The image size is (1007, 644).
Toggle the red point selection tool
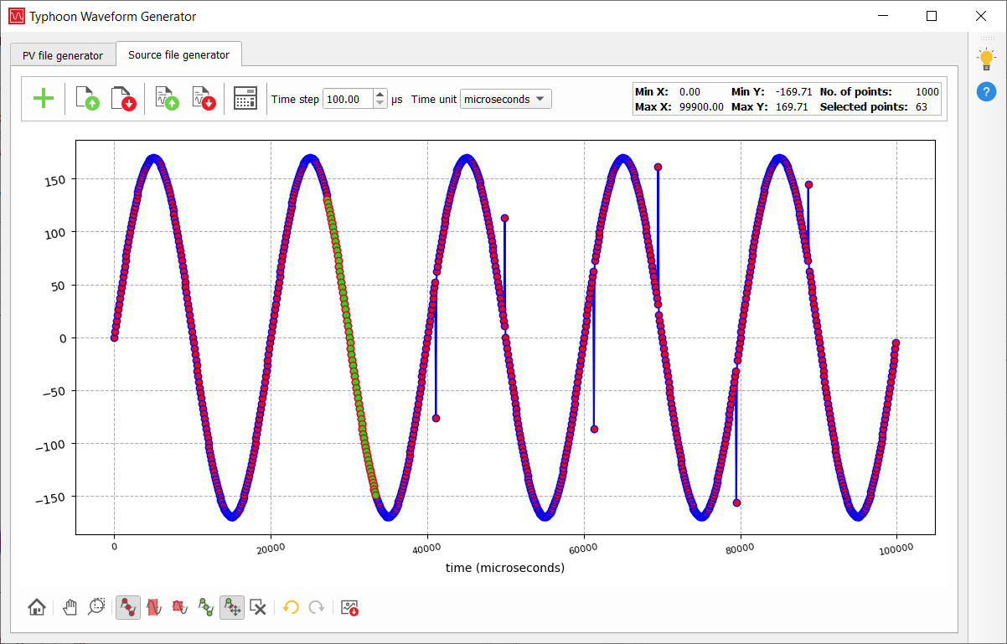pos(128,608)
